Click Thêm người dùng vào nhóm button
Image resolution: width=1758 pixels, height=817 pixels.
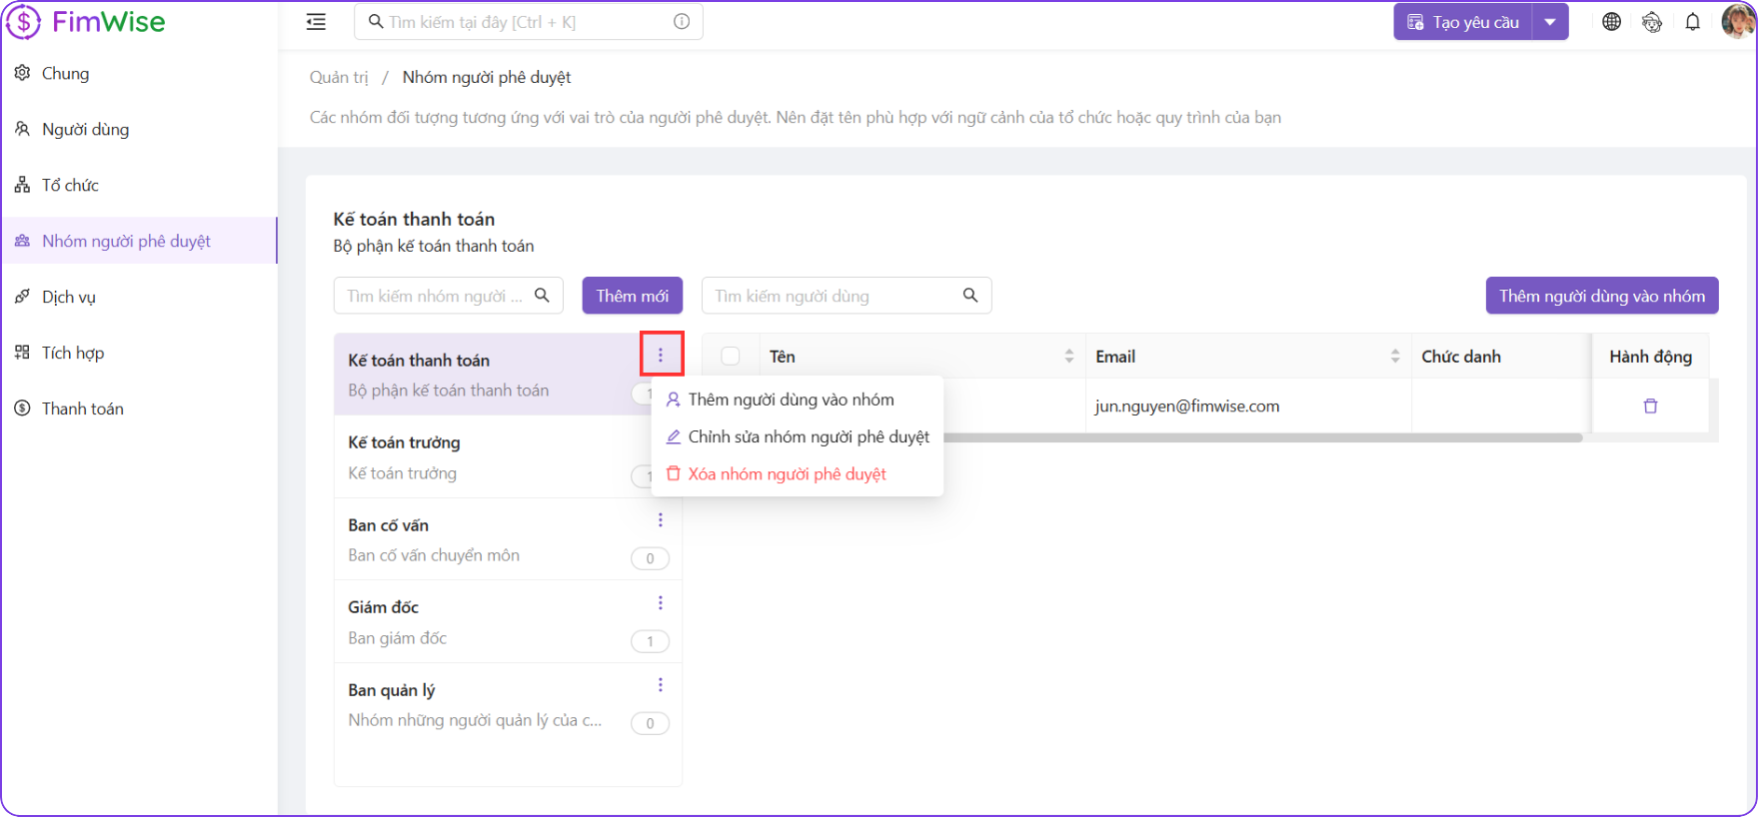[x=1601, y=296]
